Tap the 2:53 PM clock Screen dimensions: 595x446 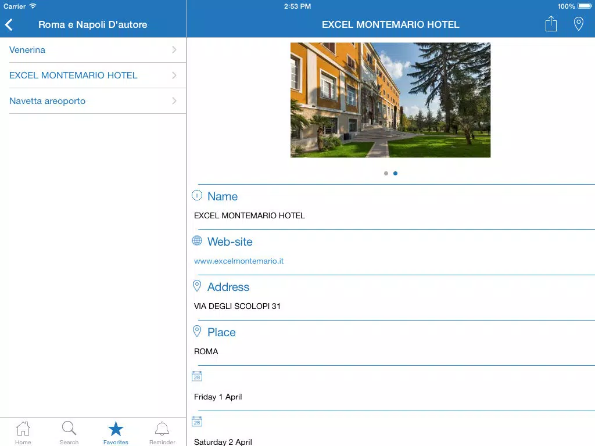tap(297, 6)
